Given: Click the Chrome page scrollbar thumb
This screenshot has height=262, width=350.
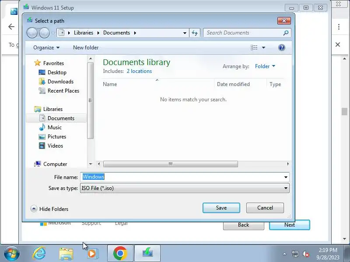Looking at the screenshot, I should (344, 111).
